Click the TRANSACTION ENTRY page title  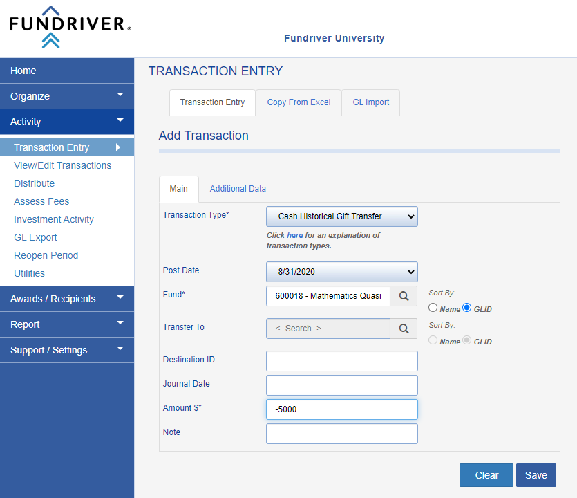pyautogui.click(x=216, y=71)
